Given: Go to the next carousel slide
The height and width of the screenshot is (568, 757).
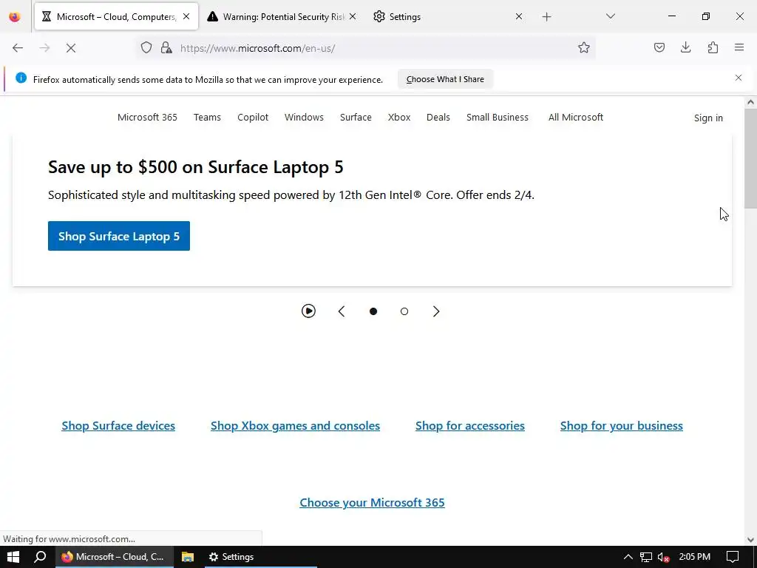Looking at the screenshot, I should pos(436,311).
